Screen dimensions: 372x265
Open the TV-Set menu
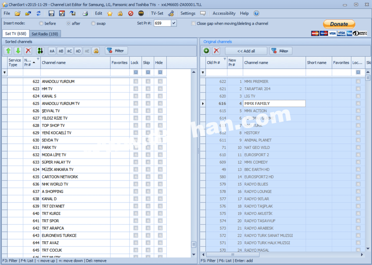pos(157,14)
